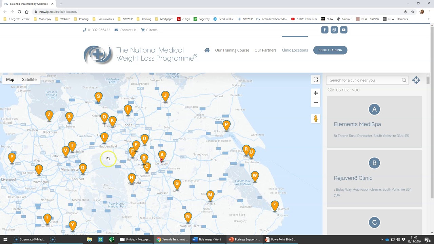Select map marker Q near Stockport
434x244 pixels.
(83, 169)
